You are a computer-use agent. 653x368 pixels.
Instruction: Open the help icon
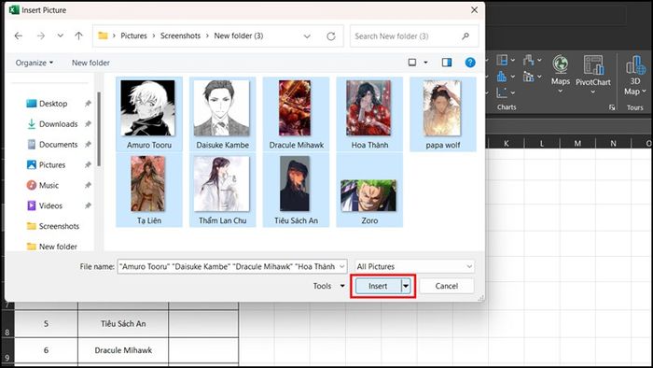tap(470, 63)
